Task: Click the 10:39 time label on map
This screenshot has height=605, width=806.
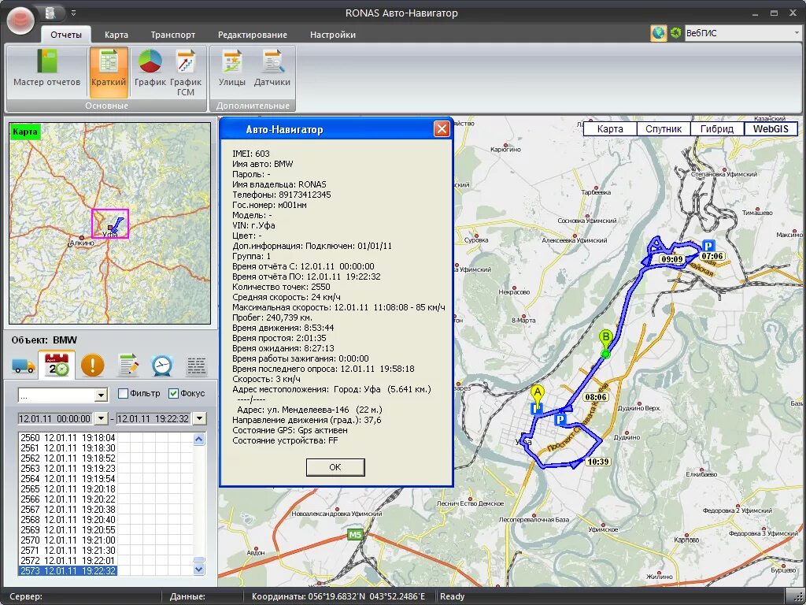Action: coord(598,462)
